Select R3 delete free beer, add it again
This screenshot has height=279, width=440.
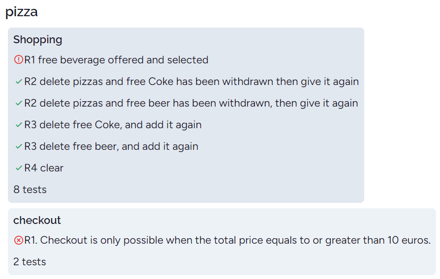click(111, 146)
